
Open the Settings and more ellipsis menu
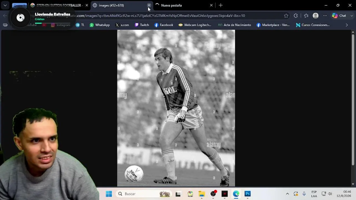pos(325,16)
